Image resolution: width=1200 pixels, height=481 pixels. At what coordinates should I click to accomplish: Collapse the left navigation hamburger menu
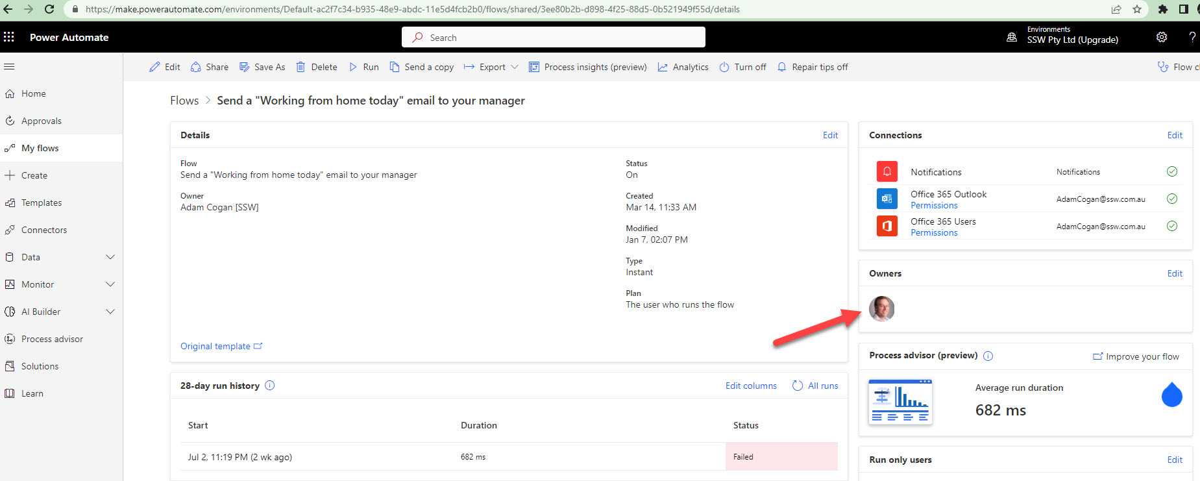pyautogui.click(x=9, y=66)
